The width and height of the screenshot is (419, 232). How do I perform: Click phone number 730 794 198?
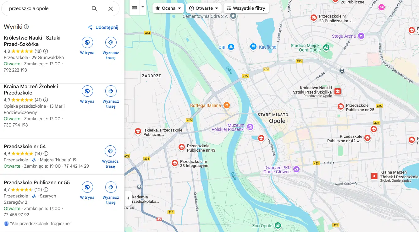coord(16,125)
